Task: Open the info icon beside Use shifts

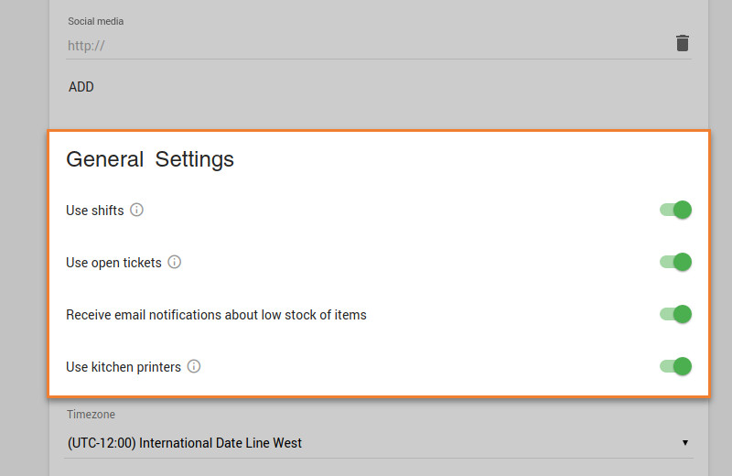Action: pos(136,210)
